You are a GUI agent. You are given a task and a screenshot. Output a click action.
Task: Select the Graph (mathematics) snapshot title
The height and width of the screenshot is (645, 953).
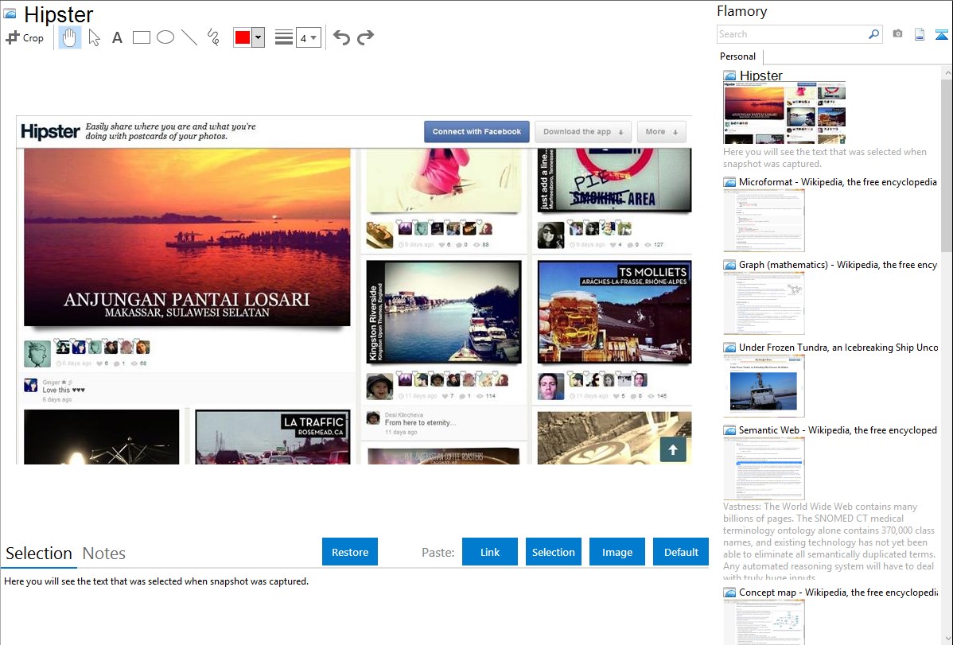838,265
